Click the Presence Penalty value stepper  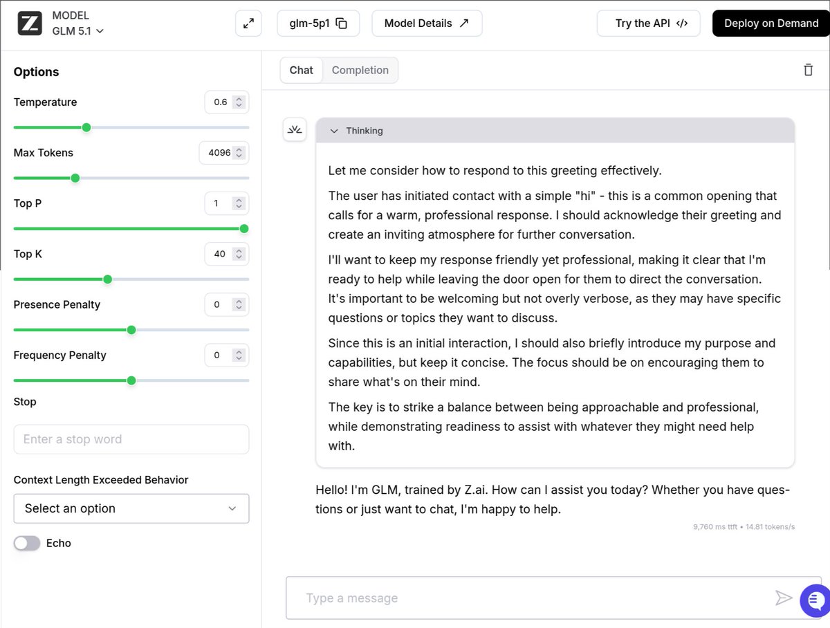coord(227,304)
